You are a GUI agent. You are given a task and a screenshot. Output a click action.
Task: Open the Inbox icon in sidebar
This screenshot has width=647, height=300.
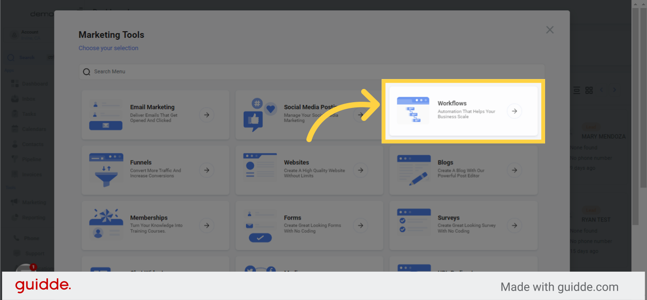pyautogui.click(x=14, y=98)
